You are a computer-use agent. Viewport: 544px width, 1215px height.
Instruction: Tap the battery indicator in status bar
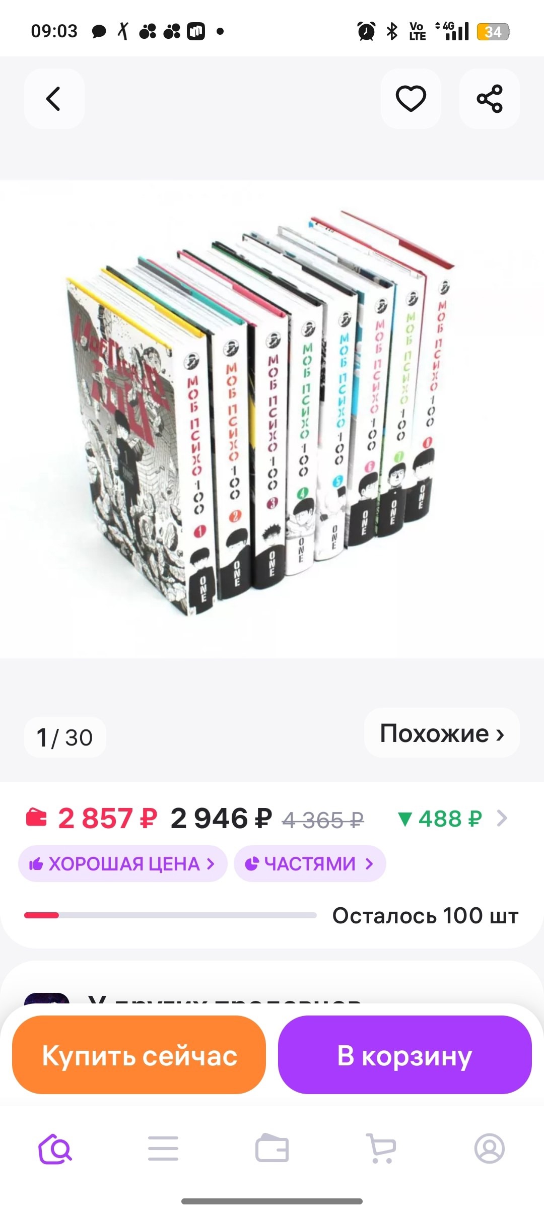[x=493, y=32]
